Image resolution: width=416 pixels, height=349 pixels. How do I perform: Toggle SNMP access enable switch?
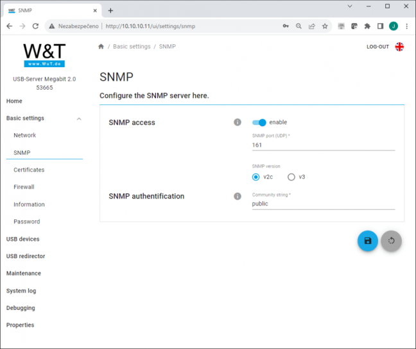click(x=259, y=122)
